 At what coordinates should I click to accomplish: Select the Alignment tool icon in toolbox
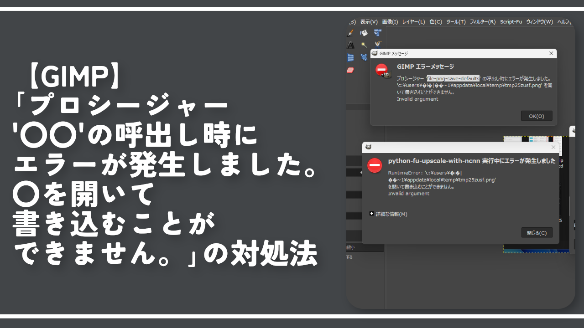point(377,33)
